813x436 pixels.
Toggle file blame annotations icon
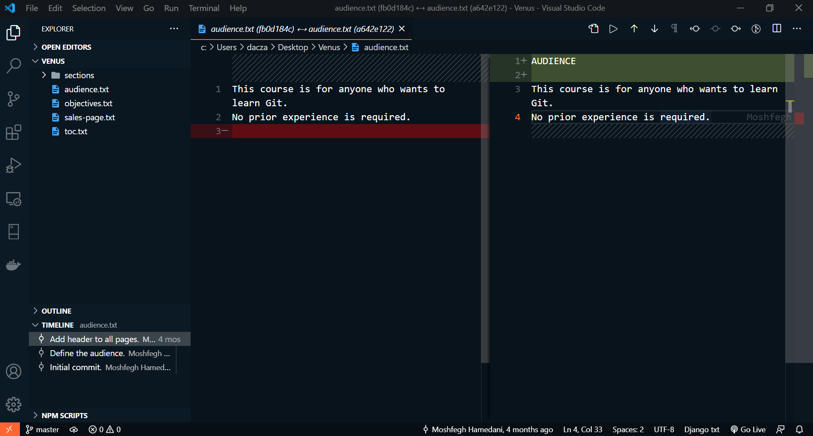(756, 29)
